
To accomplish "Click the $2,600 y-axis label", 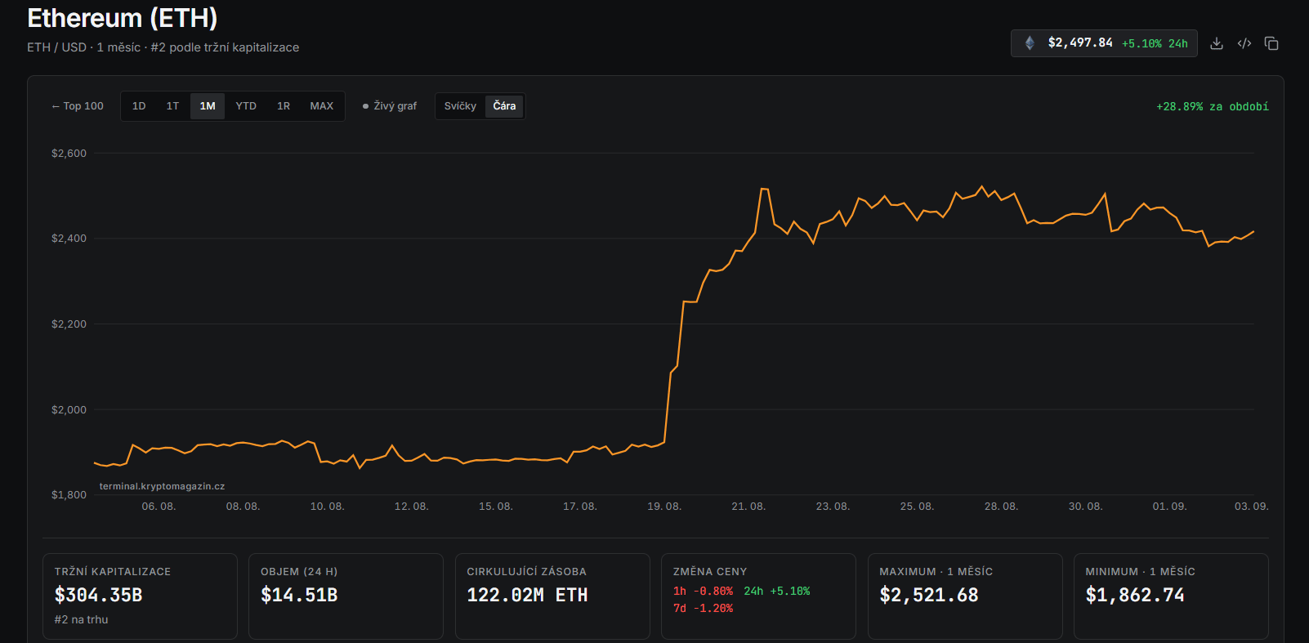I will click(x=69, y=154).
